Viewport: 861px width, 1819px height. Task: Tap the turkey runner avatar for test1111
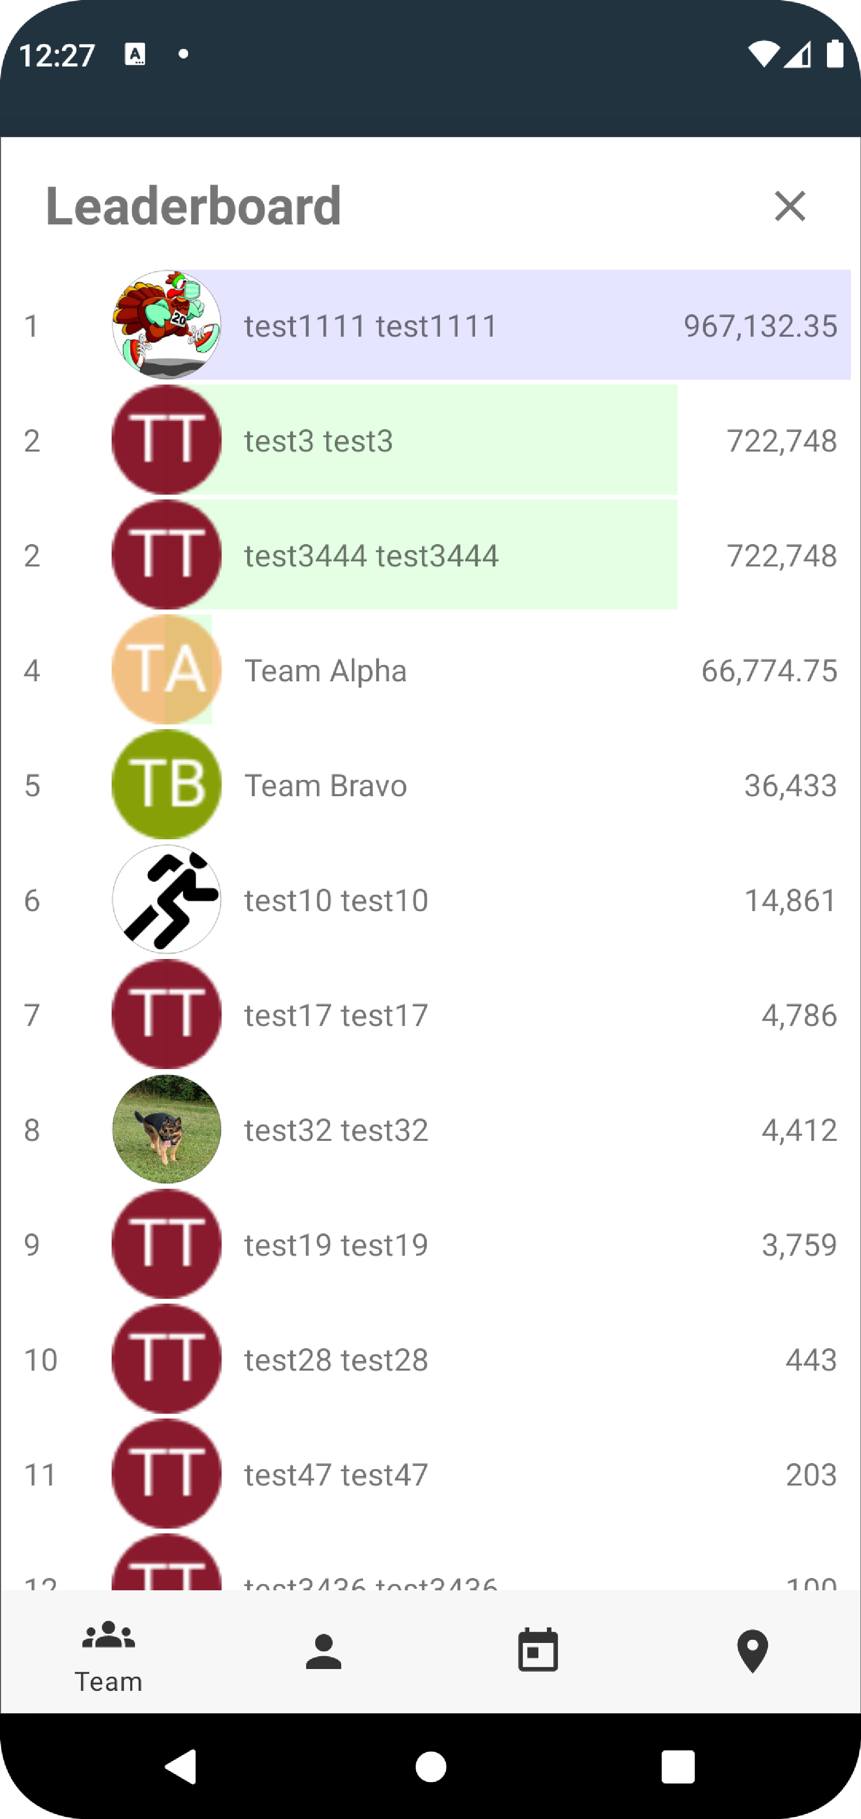pyautogui.click(x=166, y=325)
